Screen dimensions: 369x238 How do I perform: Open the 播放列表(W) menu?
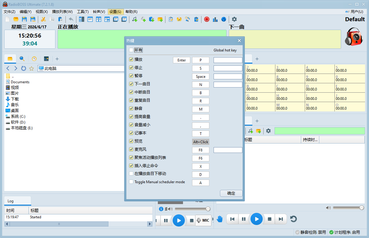[x=62, y=12]
